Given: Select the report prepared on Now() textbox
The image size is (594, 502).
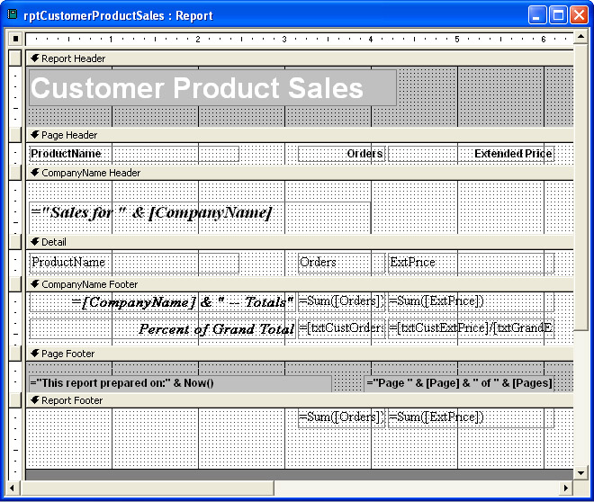Looking at the screenshot, I should point(179,383).
